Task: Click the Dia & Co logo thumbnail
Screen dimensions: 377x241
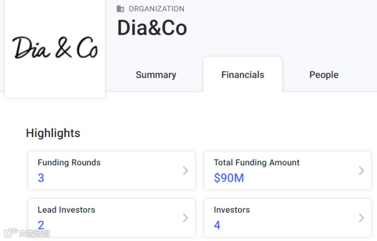Action: click(x=54, y=48)
